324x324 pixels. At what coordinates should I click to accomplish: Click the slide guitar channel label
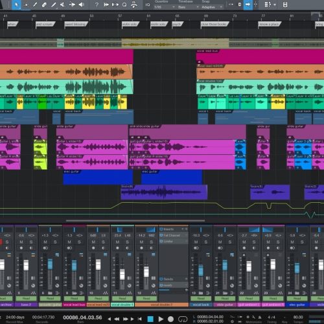(x=225, y=305)
